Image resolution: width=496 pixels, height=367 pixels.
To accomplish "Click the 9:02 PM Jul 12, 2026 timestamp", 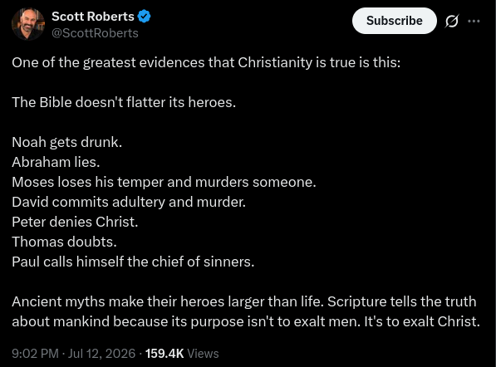I will 73,354.
